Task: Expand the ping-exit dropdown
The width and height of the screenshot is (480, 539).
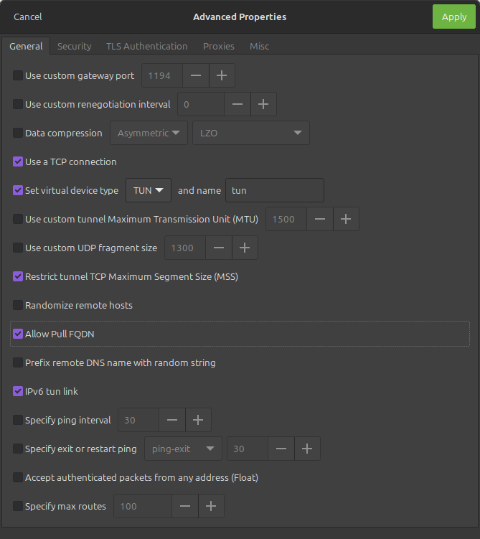Action: [x=183, y=449]
